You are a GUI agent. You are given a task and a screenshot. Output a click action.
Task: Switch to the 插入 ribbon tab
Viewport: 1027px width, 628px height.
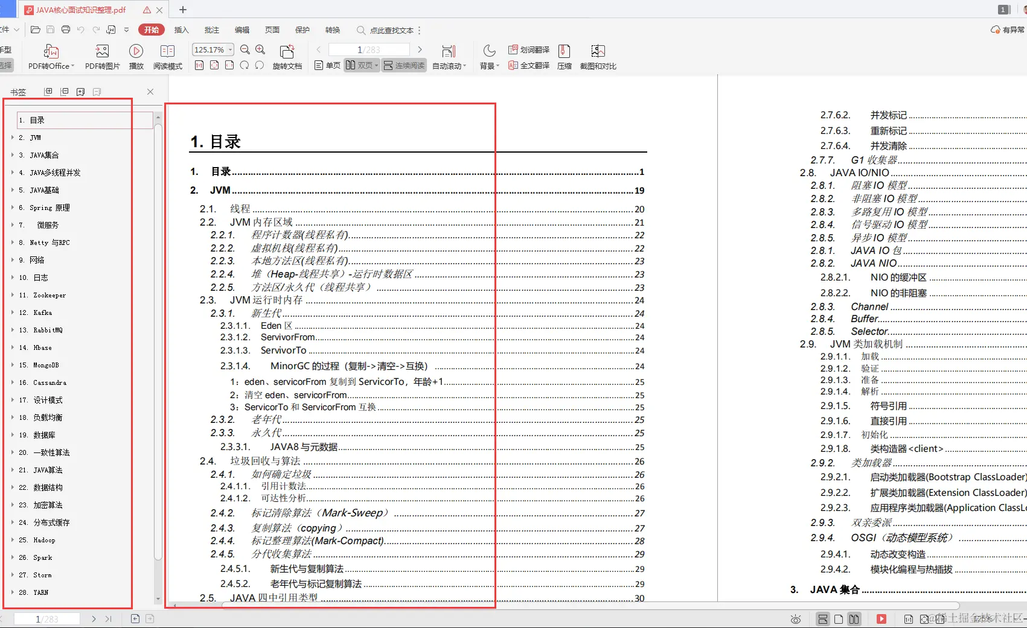(181, 30)
